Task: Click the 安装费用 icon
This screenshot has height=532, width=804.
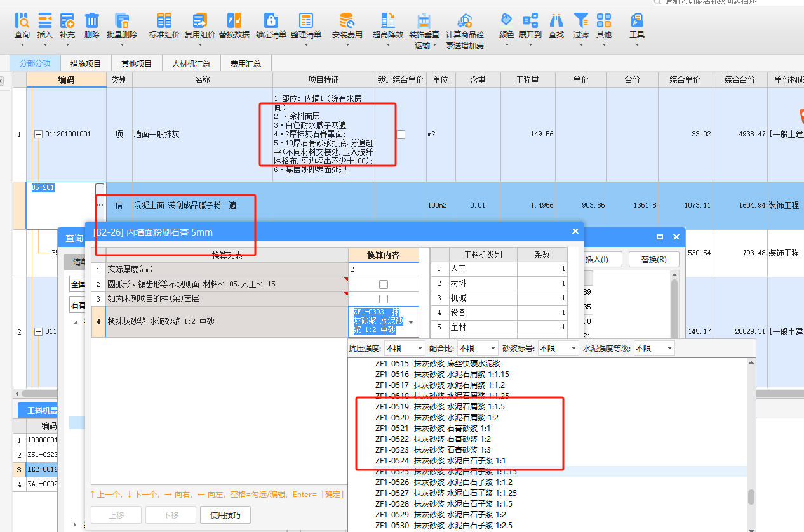Action: click(347, 20)
